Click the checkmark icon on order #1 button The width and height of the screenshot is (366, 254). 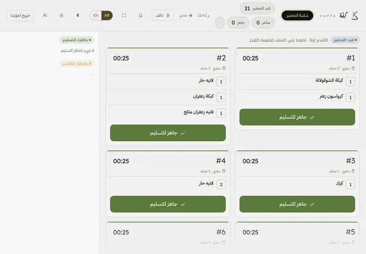tap(312, 117)
